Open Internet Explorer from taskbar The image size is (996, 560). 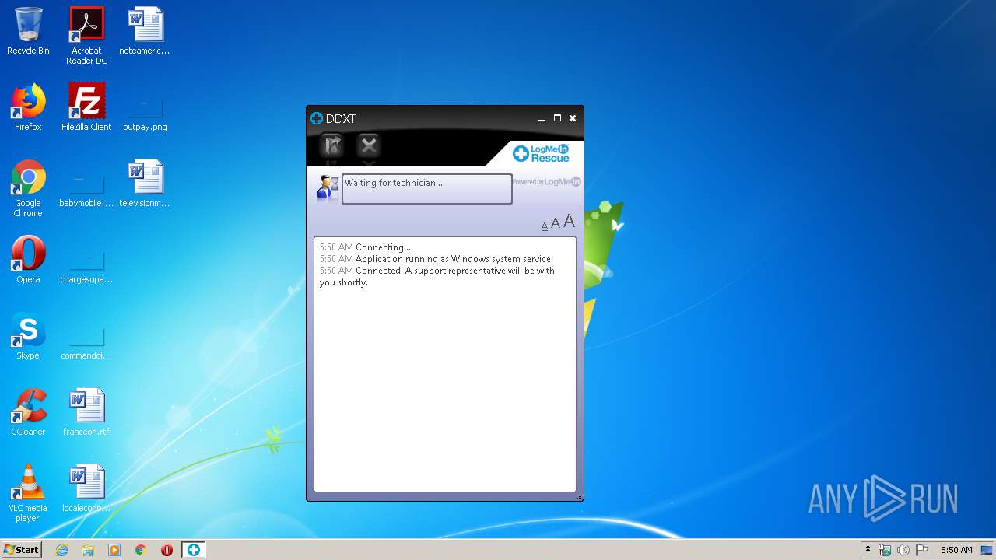(61, 550)
